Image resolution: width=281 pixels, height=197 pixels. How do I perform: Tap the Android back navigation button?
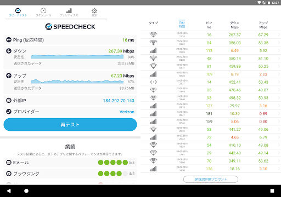coord(9,191)
